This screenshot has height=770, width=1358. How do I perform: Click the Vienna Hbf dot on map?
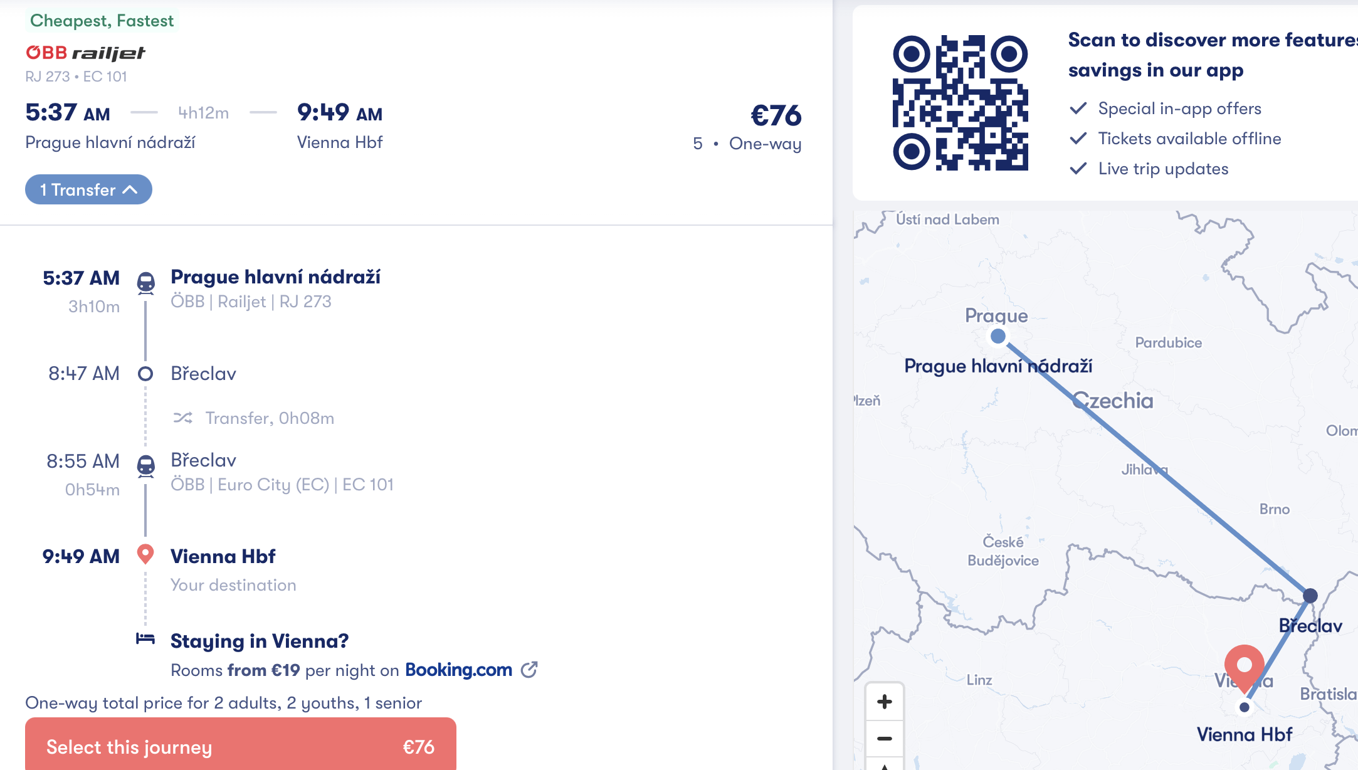(x=1245, y=707)
